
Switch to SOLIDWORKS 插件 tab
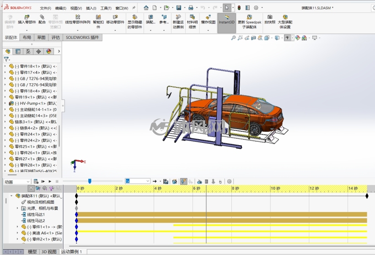pos(82,38)
